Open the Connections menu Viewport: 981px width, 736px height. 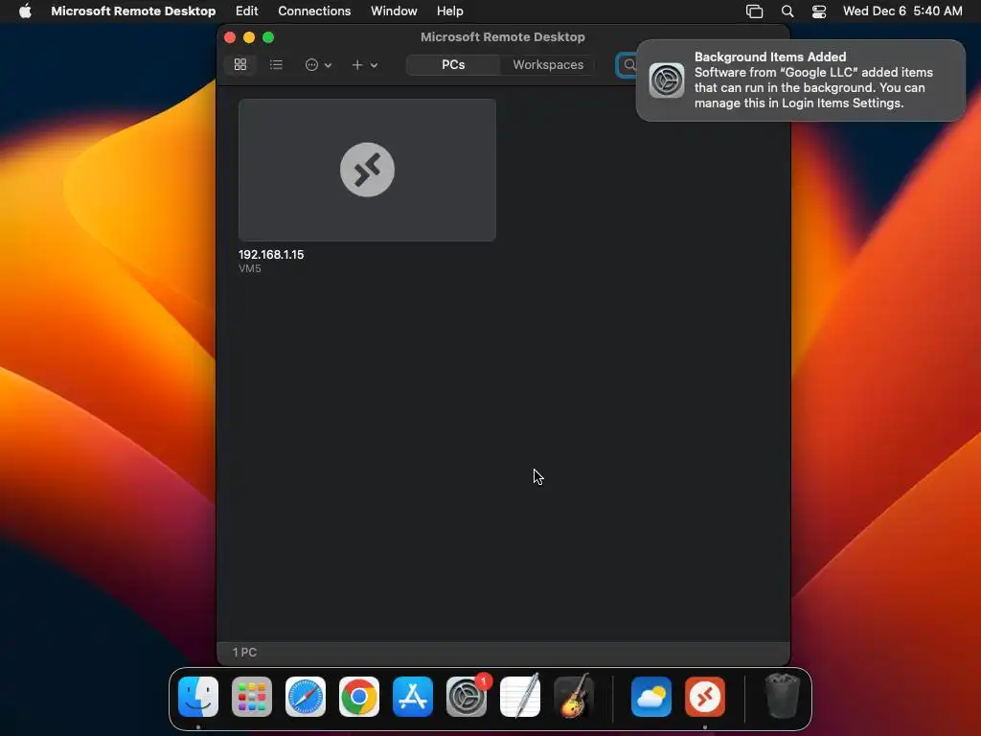[x=314, y=11]
